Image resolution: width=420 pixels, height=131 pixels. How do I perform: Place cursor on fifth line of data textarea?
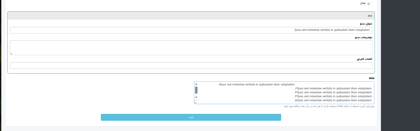(333, 100)
